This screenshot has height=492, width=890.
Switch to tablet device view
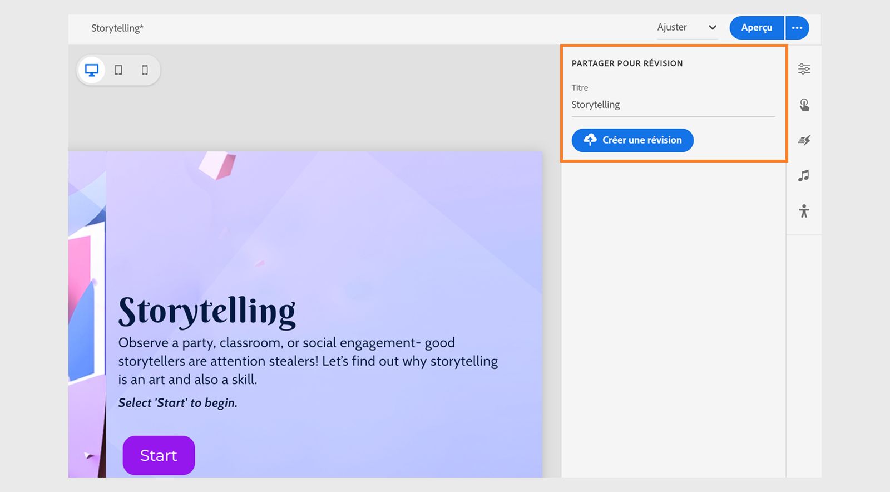pyautogui.click(x=118, y=70)
